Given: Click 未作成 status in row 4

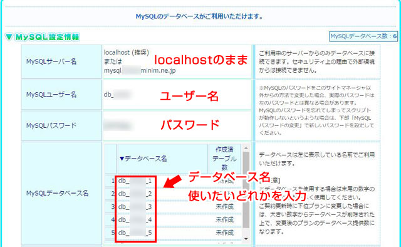Looking at the screenshot, I should (x=224, y=219).
